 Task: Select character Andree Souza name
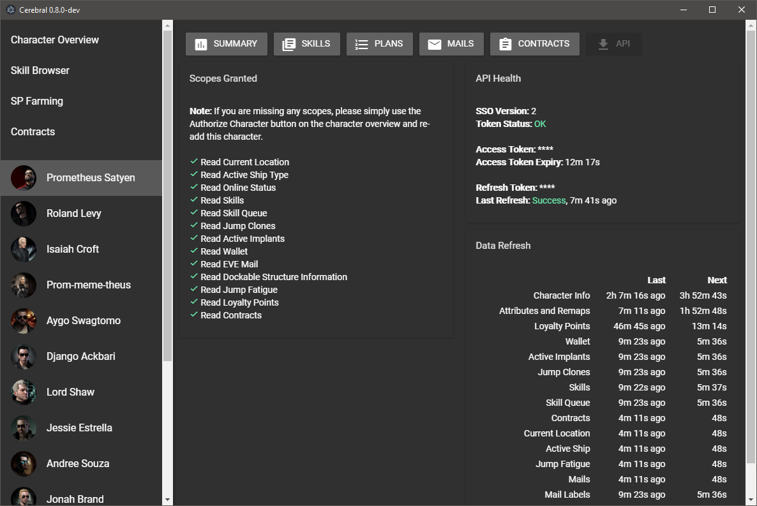pos(78,463)
